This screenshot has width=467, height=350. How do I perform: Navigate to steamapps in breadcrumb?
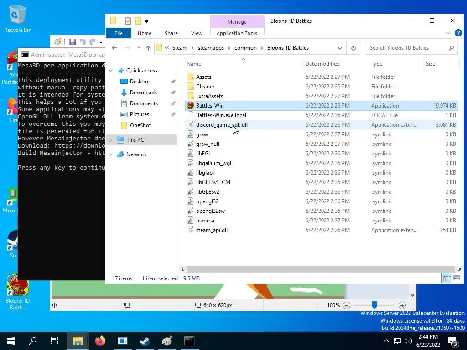pos(211,48)
